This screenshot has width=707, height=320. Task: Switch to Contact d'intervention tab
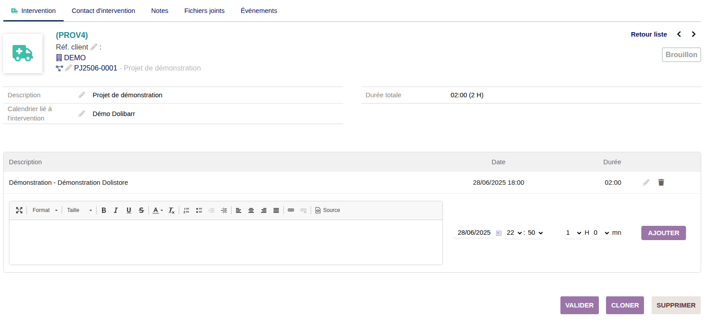[x=103, y=11]
